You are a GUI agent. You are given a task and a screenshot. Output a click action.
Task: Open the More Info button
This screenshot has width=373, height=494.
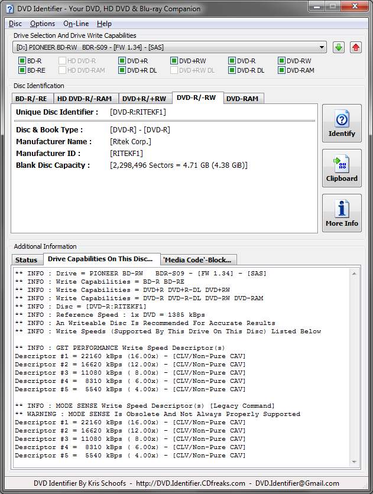click(x=342, y=213)
